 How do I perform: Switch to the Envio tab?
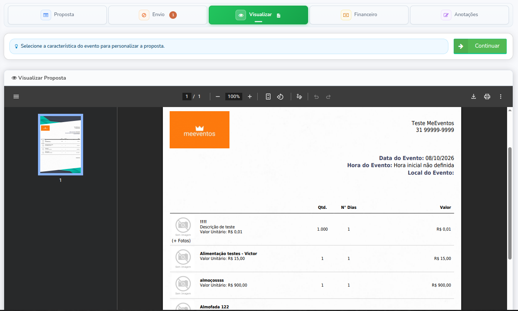pyautogui.click(x=158, y=15)
